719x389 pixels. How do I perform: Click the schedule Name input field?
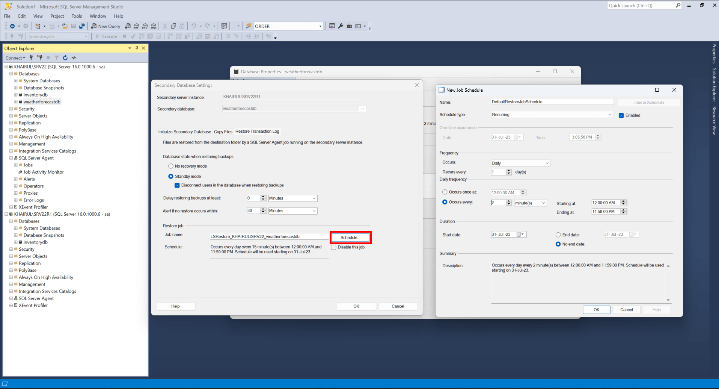pos(552,102)
